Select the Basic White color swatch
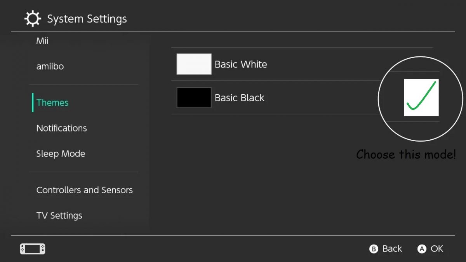The image size is (466, 262). click(x=194, y=64)
